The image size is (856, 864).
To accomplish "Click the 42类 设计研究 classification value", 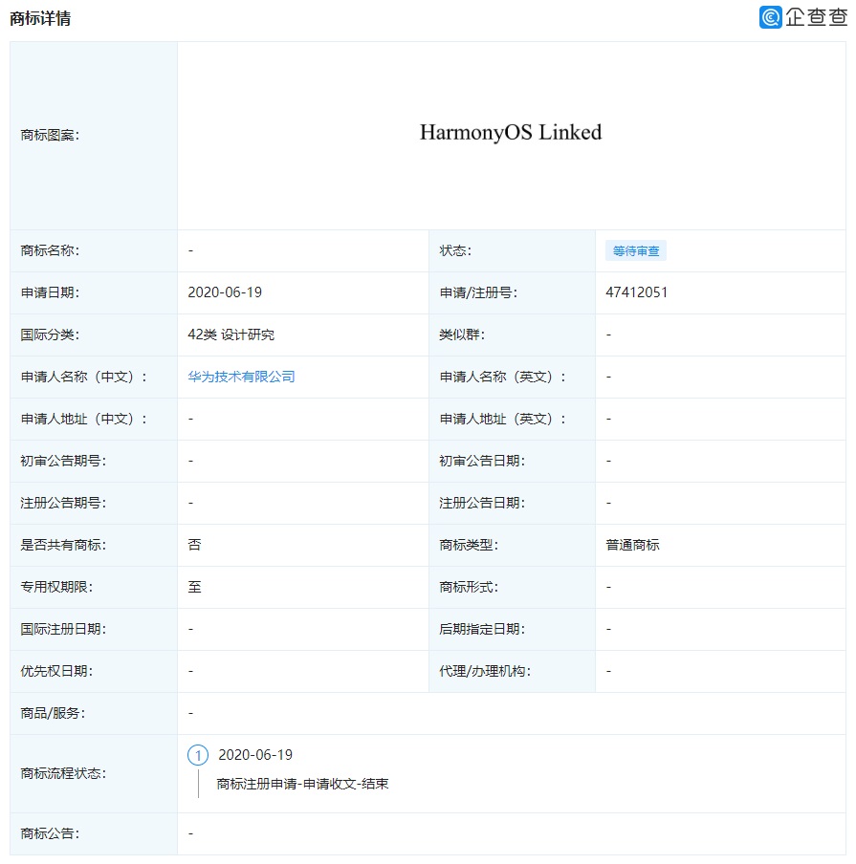I will tap(231, 335).
